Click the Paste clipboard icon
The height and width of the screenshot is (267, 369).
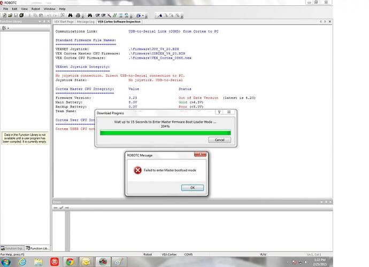(41, 15)
